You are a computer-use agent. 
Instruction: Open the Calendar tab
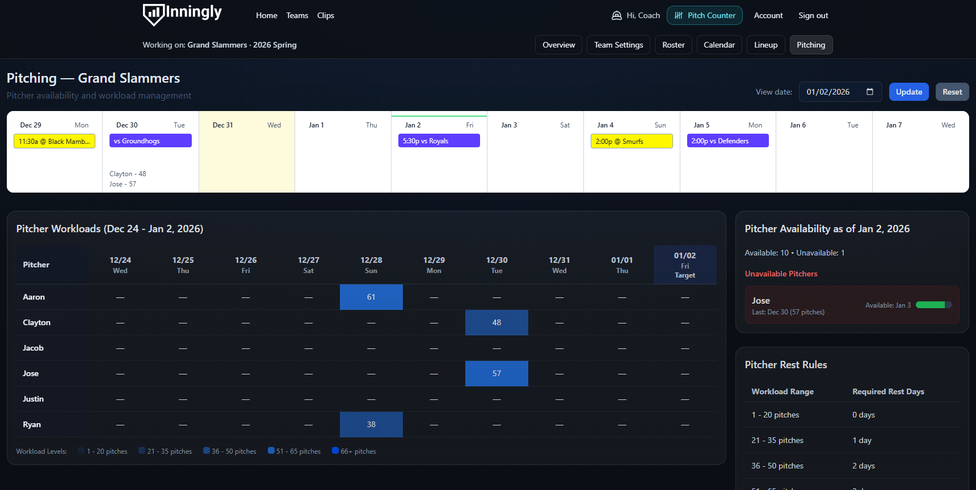719,45
